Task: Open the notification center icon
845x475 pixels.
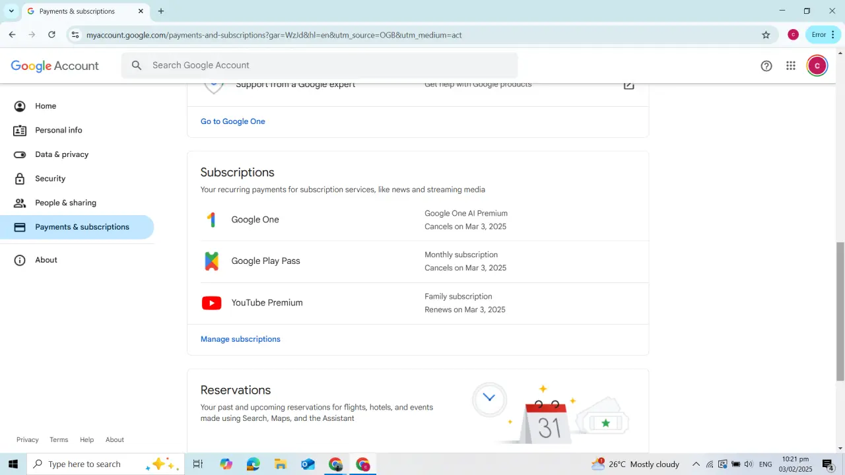Action: click(x=828, y=464)
